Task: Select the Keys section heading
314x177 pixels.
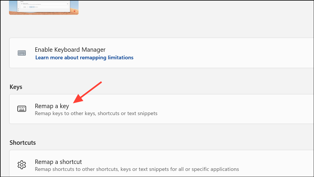Action: tap(16, 87)
